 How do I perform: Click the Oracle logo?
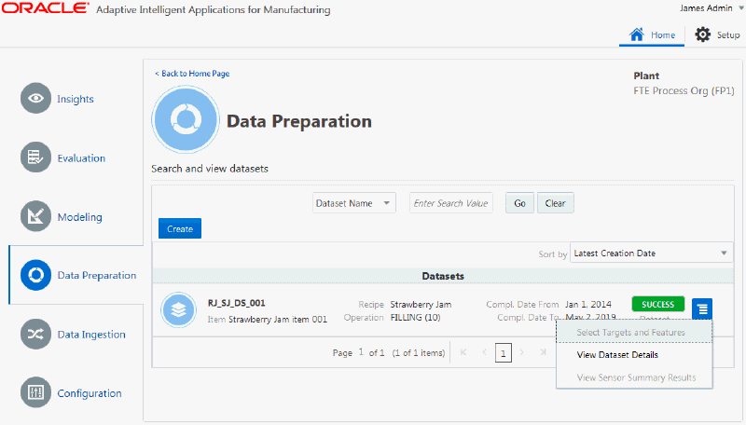coord(45,7)
